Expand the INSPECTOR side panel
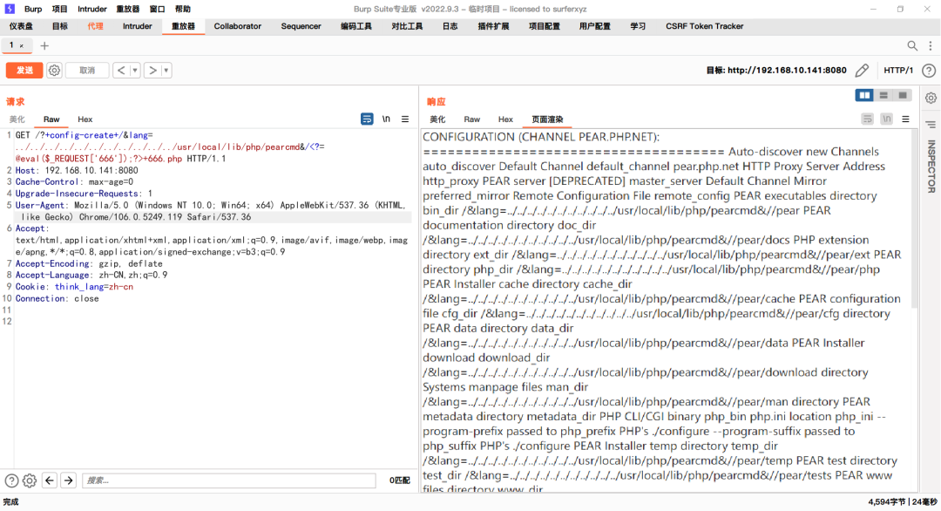Screen dimensions: 941x511 point(931,167)
